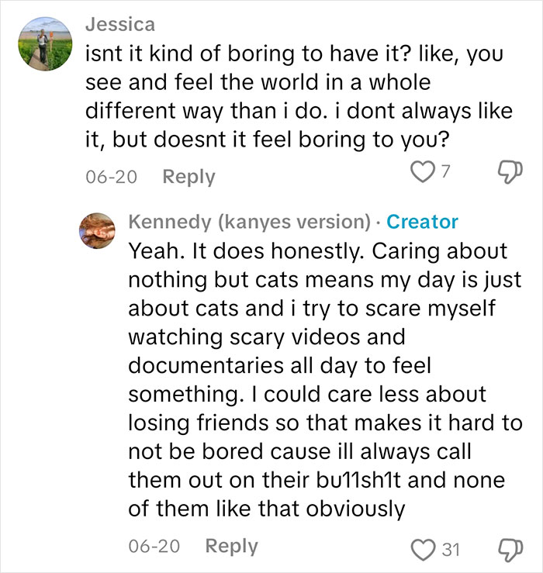Click the blue Creator badge
Viewport: 543px width, 573px height.
[422, 222]
